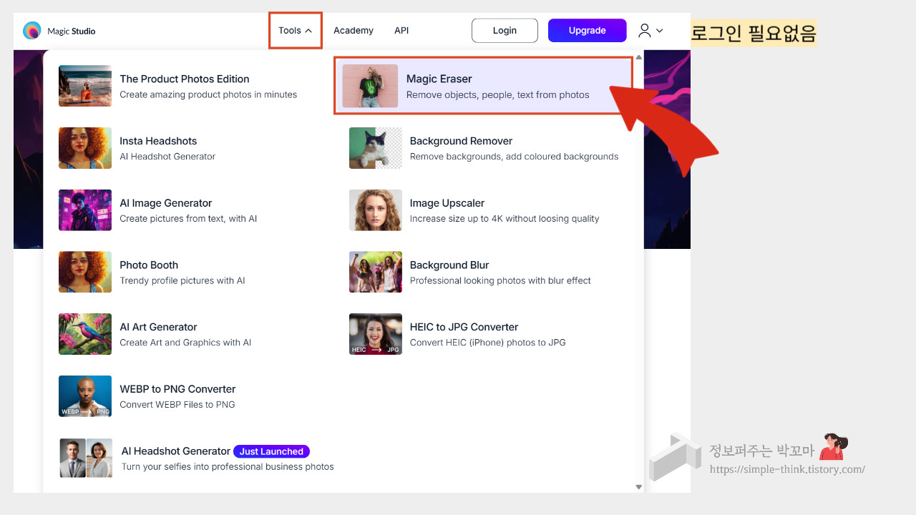
Task: Select the Photo Booth thumbnail
Action: (85, 272)
